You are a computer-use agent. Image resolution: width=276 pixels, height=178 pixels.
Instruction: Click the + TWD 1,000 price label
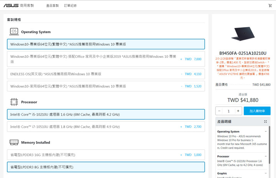pos(191,155)
